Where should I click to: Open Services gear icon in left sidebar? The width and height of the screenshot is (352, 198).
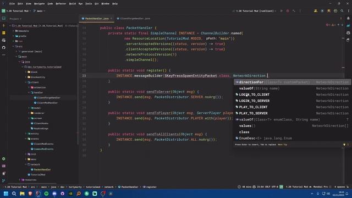click(4, 159)
